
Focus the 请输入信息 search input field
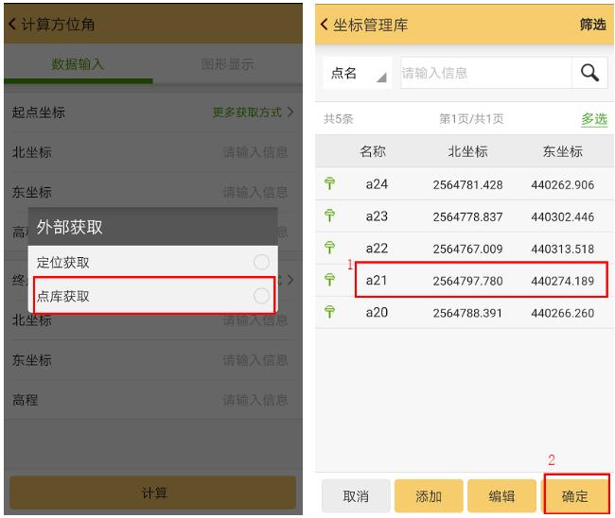pos(486,73)
